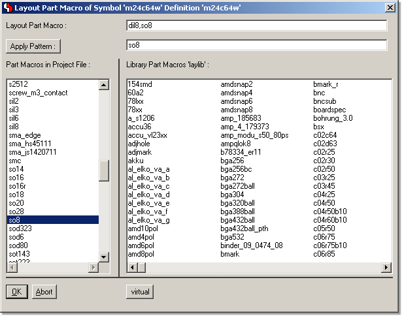Image resolution: width=402 pixels, height=316 pixels.
Task: Select binder_09_0474_08 in the library list
Action: [x=251, y=245]
